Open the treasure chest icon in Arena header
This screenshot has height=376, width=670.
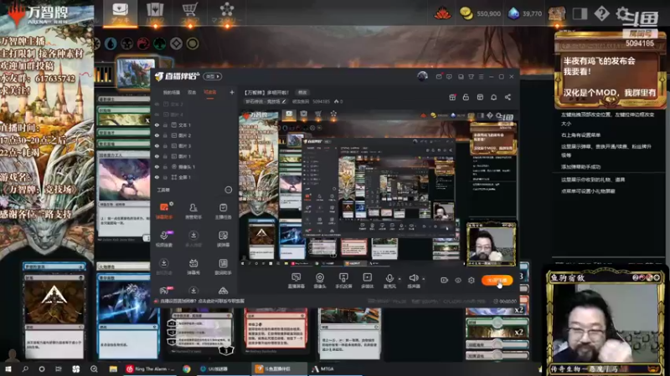click(557, 13)
